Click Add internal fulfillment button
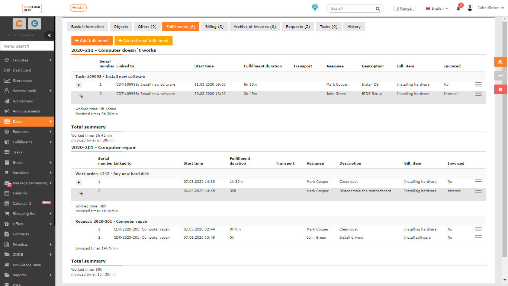 click(143, 41)
